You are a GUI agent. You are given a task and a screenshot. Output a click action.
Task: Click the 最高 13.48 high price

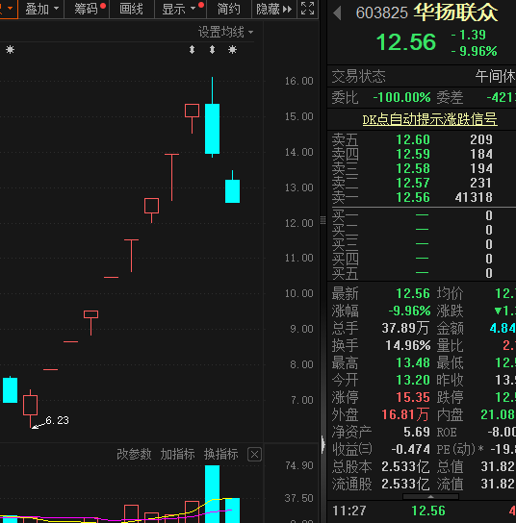click(413, 362)
